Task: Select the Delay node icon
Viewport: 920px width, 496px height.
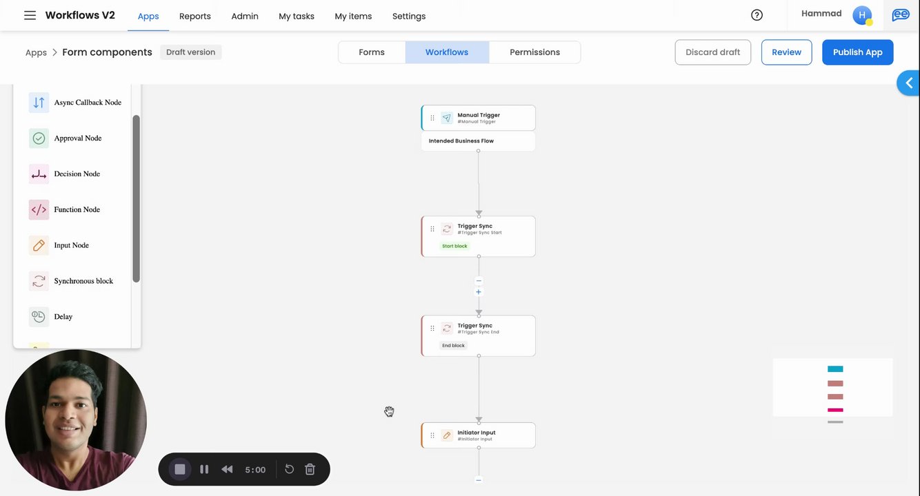Action: [39, 317]
